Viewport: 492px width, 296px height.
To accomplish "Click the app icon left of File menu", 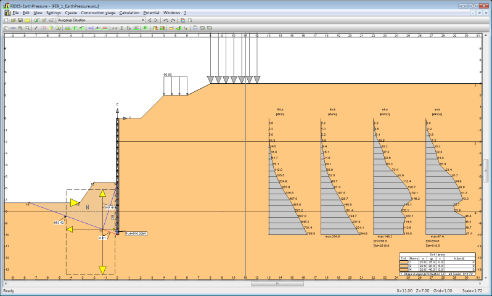I will click(7, 13).
